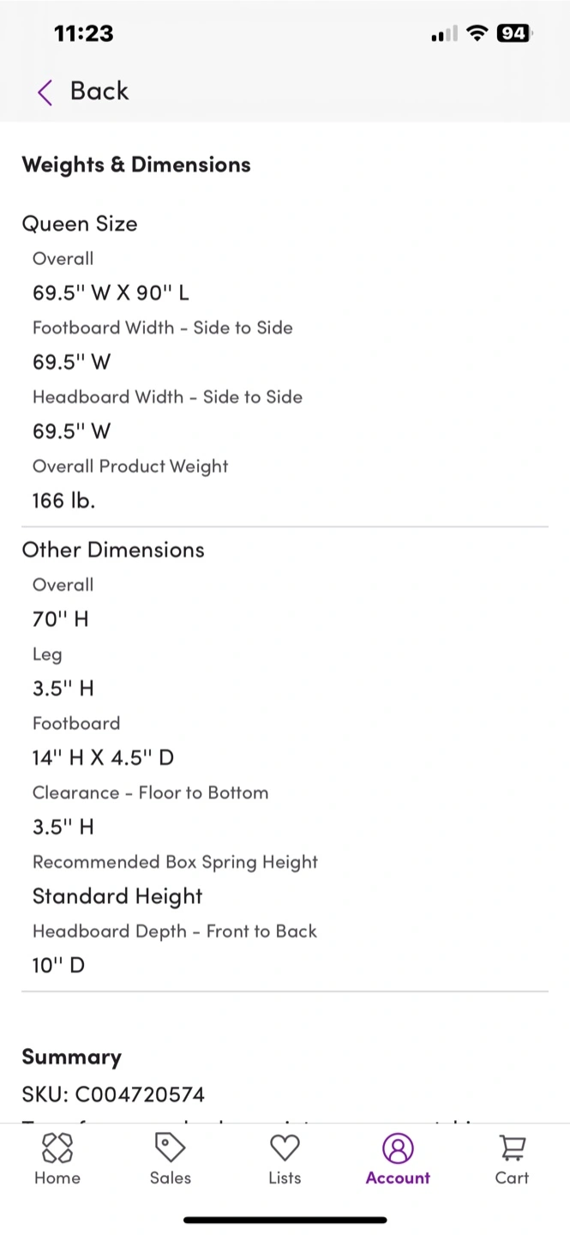Open the Account profile icon

click(398, 1148)
